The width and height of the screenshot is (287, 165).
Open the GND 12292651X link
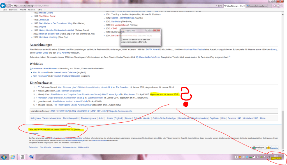[59, 111]
